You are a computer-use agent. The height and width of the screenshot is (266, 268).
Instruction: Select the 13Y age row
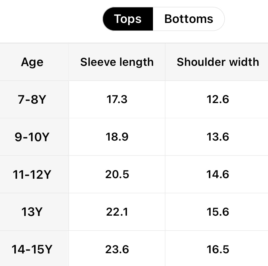(x=32, y=212)
